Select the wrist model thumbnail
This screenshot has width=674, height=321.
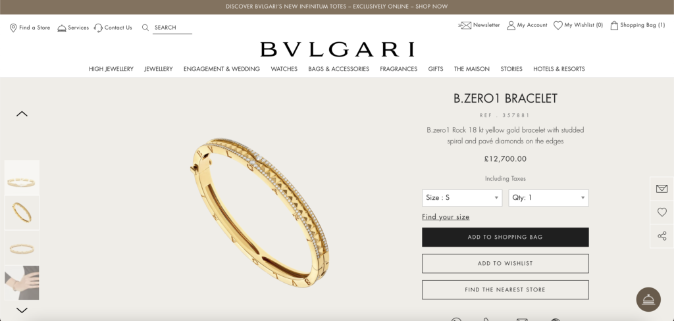click(22, 283)
